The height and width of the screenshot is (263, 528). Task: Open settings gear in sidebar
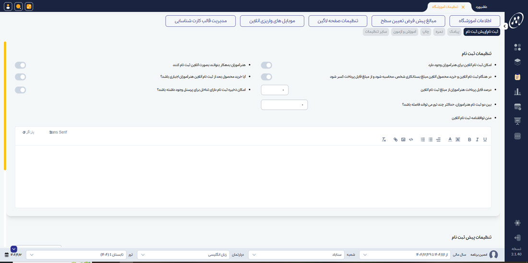tap(517, 223)
